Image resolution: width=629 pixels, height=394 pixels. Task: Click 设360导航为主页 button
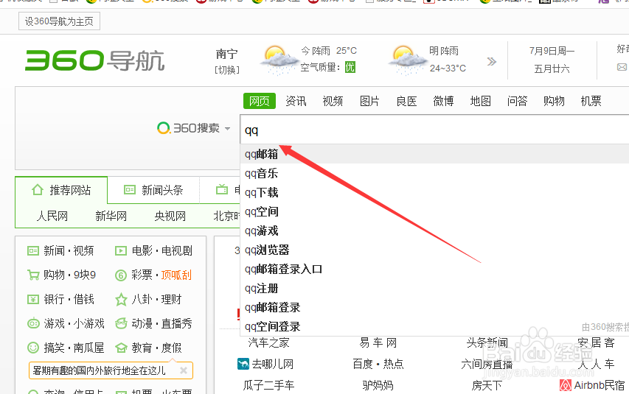(x=60, y=21)
